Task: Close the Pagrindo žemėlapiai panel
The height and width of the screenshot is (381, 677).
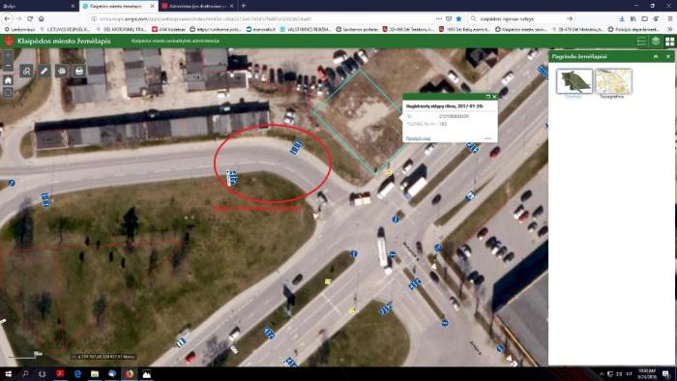Action: pyautogui.click(x=668, y=56)
